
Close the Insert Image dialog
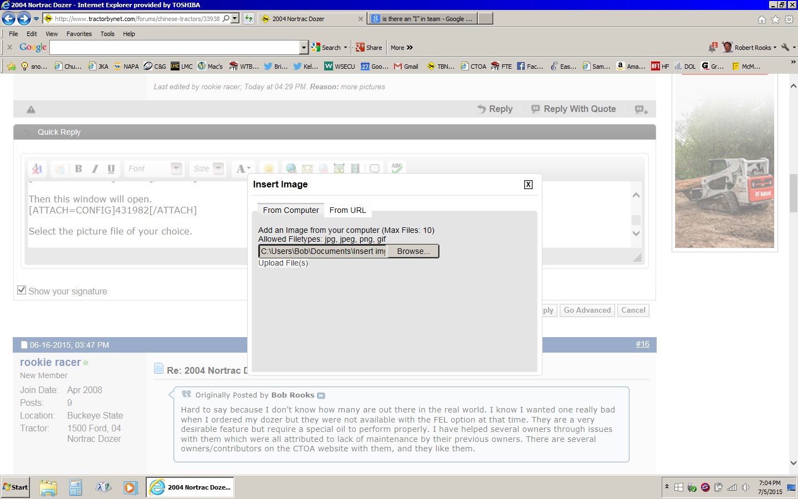[528, 185]
